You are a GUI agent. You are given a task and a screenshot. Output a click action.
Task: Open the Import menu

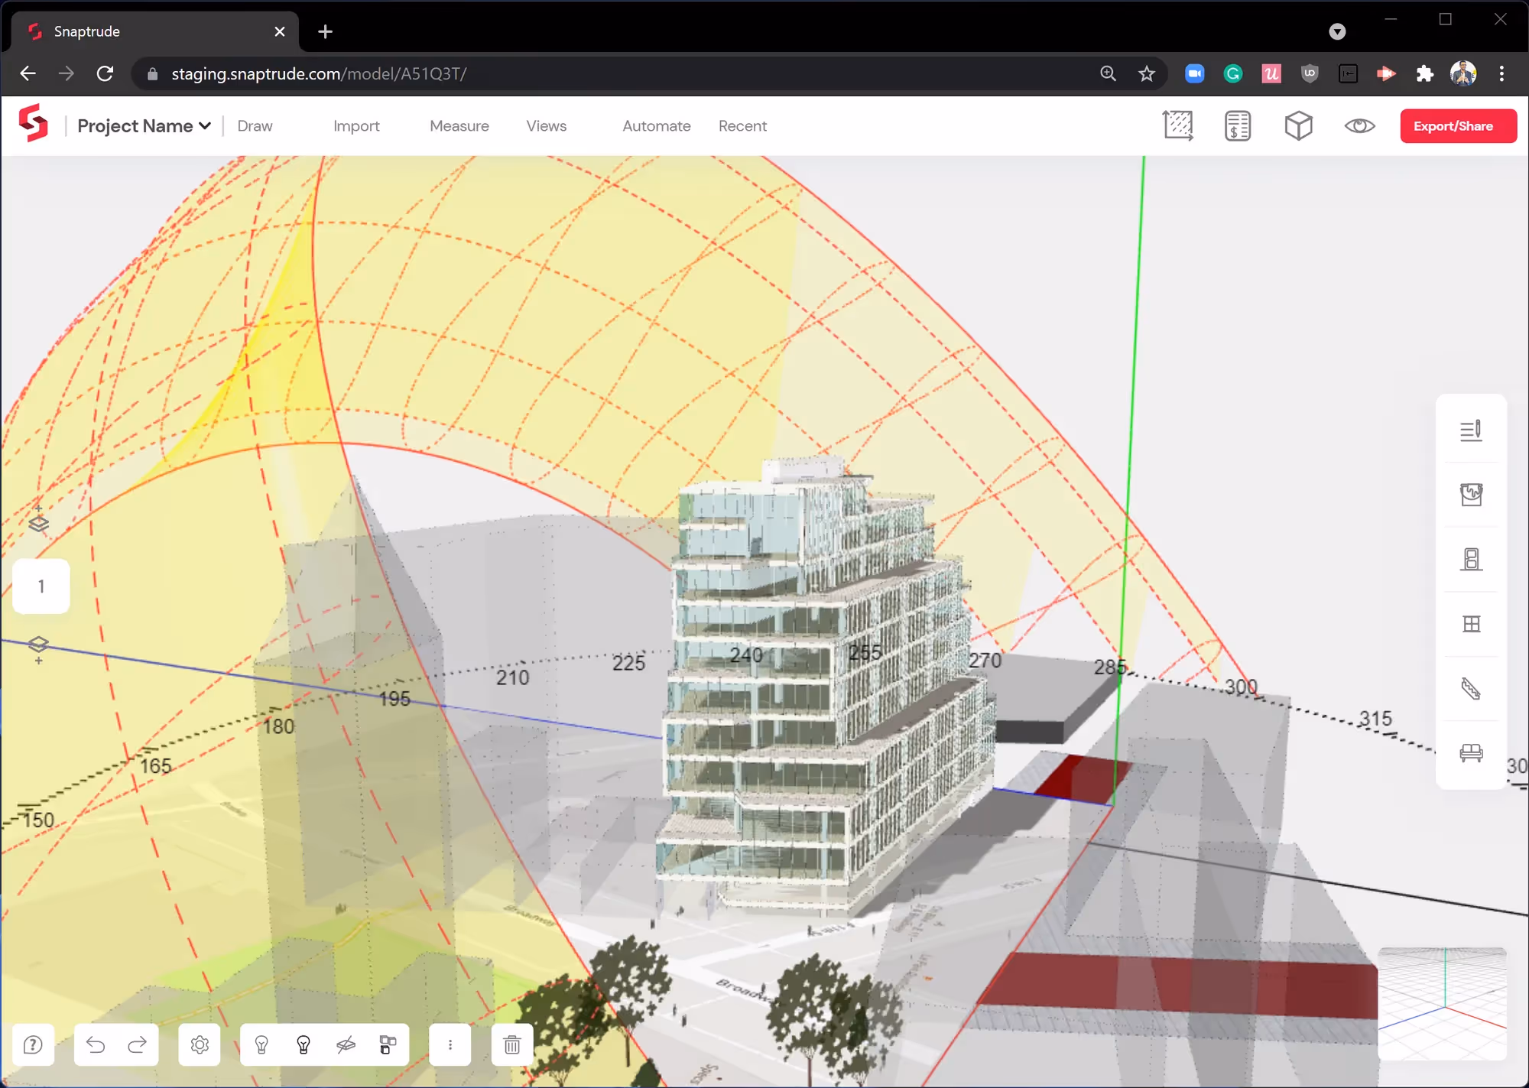[356, 126]
